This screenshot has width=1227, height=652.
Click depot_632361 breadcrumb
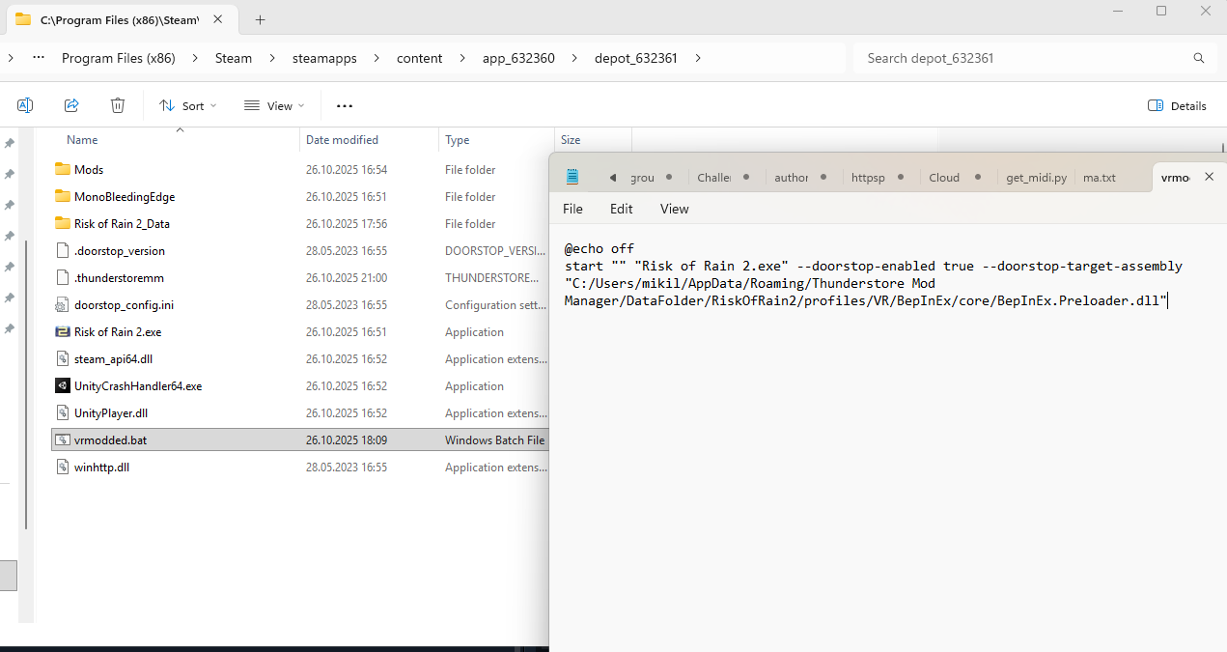pos(636,58)
